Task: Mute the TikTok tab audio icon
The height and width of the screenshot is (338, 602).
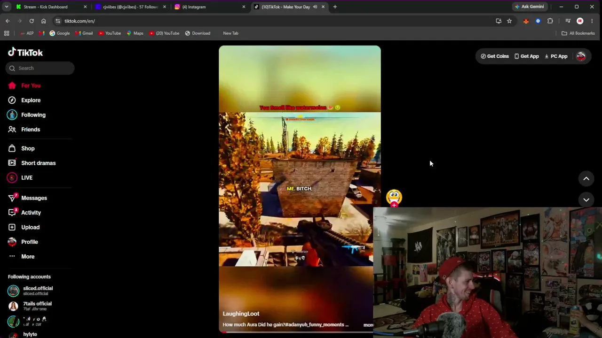Action: coord(315,7)
